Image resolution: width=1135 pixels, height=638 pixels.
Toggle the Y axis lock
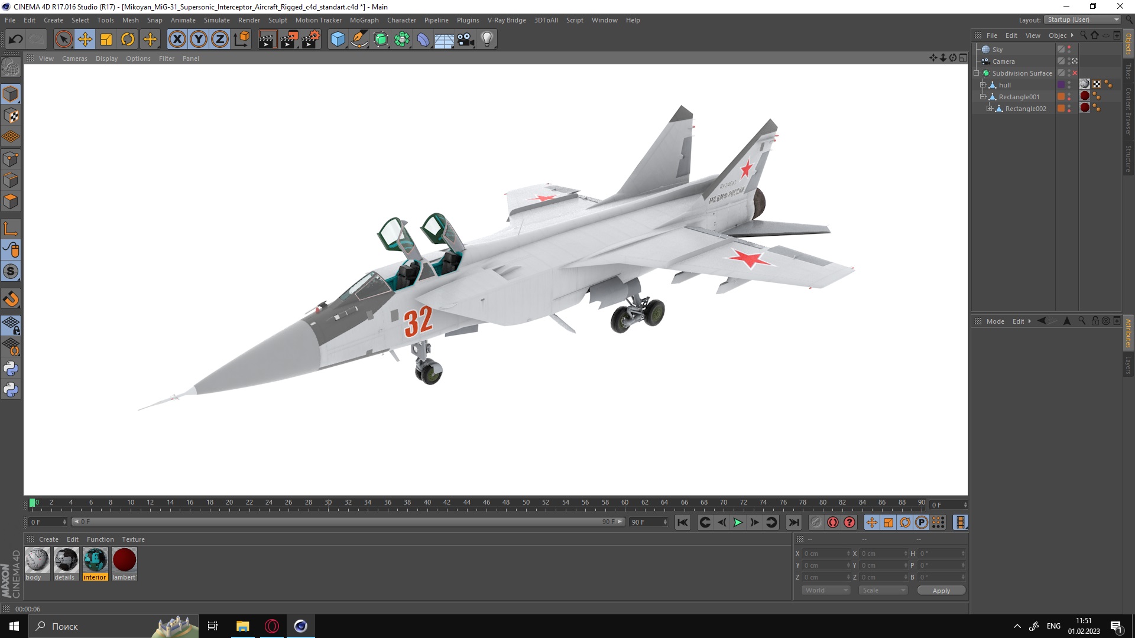pyautogui.click(x=199, y=40)
